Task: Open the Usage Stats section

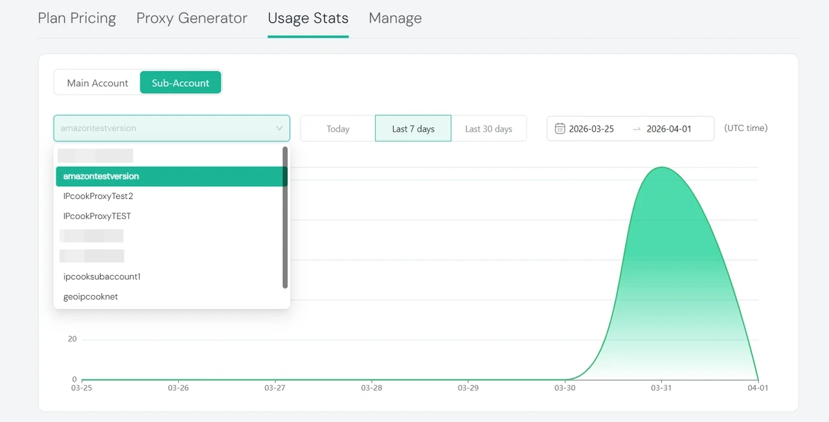Action: [308, 18]
